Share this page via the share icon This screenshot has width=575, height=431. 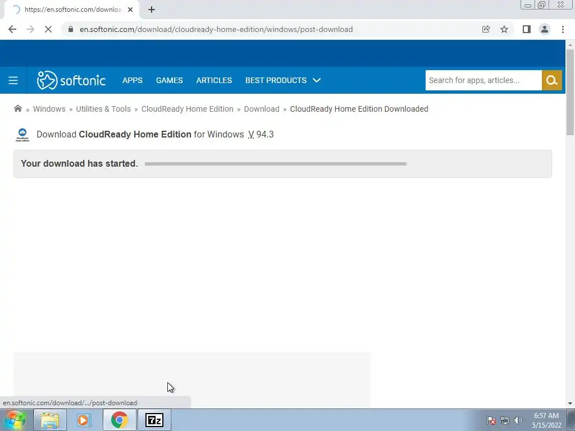click(x=486, y=29)
